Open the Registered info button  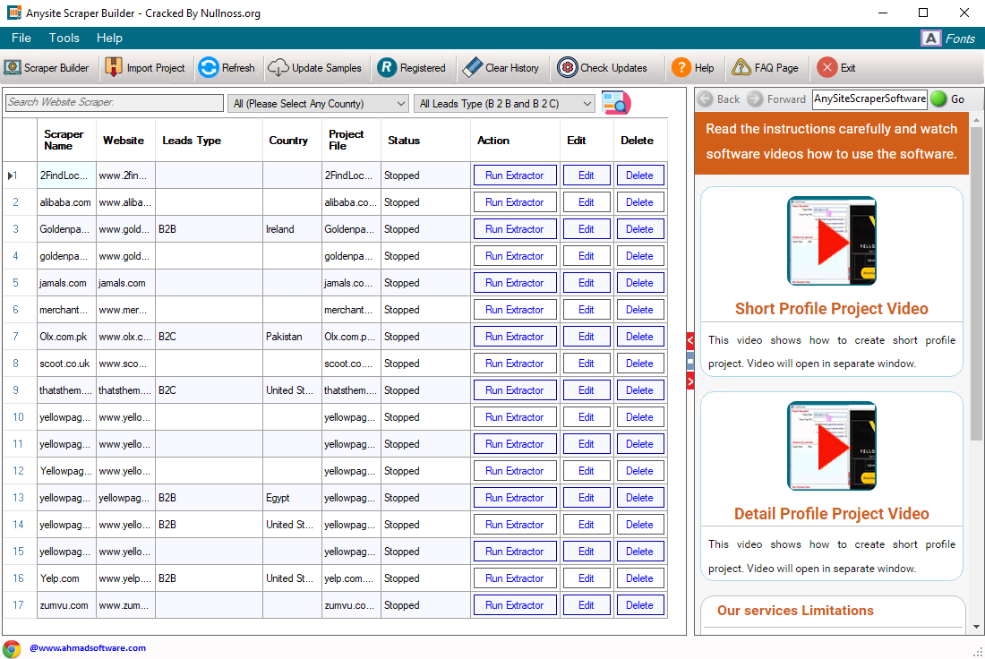coord(412,68)
